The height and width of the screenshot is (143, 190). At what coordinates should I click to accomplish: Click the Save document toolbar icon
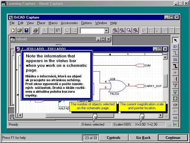point(26,30)
